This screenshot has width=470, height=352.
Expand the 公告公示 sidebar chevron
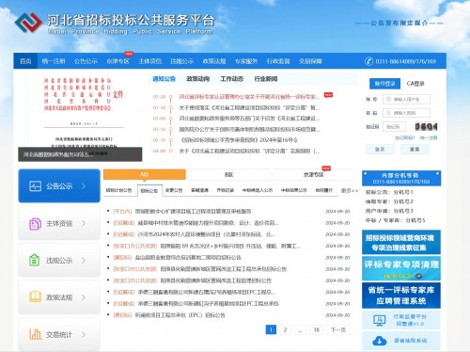point(84,186)
